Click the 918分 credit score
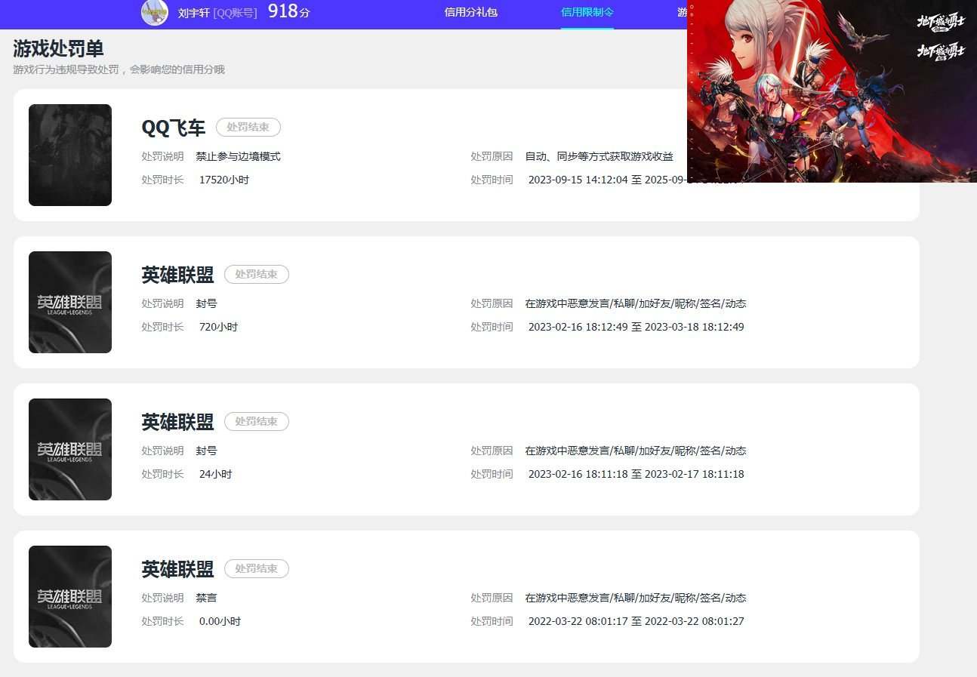The image size is (977, 677). [288, 11]
